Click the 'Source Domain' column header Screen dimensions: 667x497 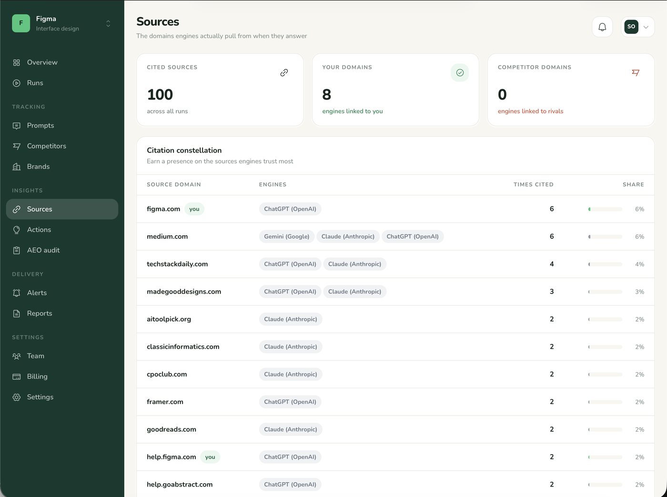174,184
